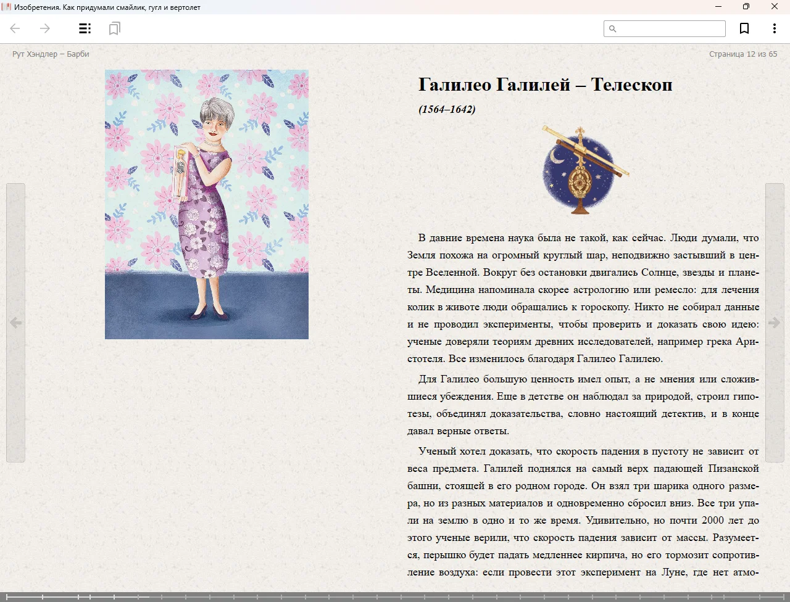This screenshot has height=602, width=790.
Task: Bookmark the current page
Action: tap(744, 28)
